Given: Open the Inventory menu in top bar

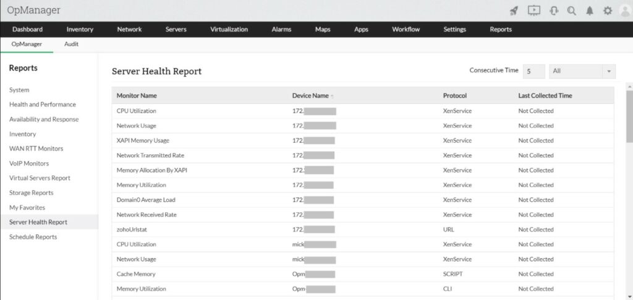Looking at the screenshot, I should pyautogui.click(x=80, y=30).
